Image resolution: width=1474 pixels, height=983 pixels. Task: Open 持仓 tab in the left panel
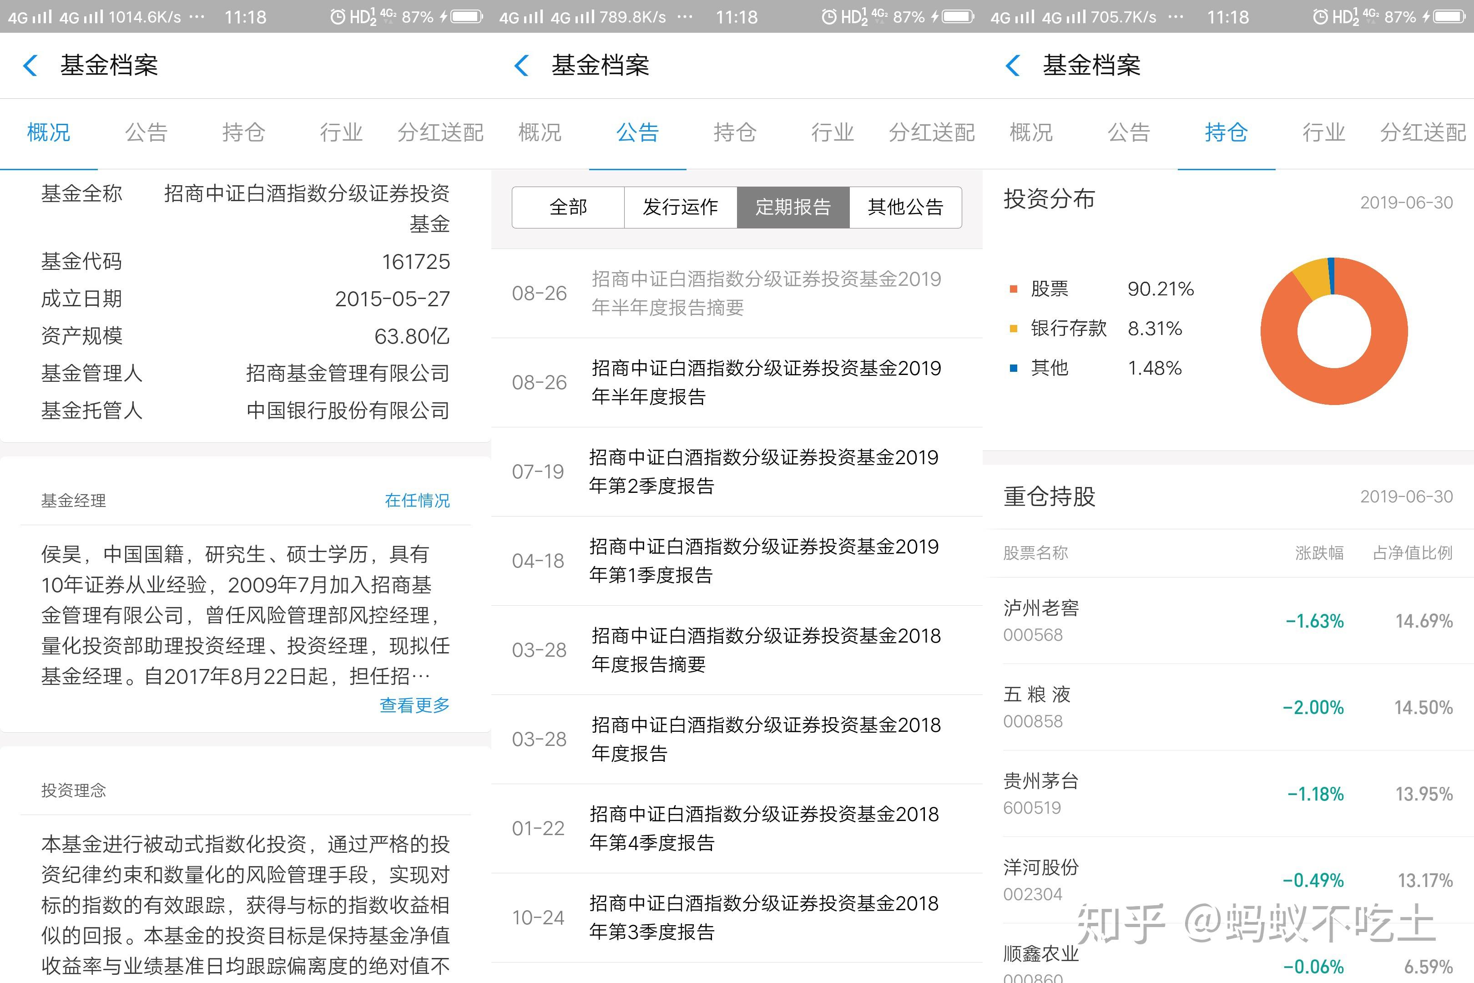coord(244,132)
